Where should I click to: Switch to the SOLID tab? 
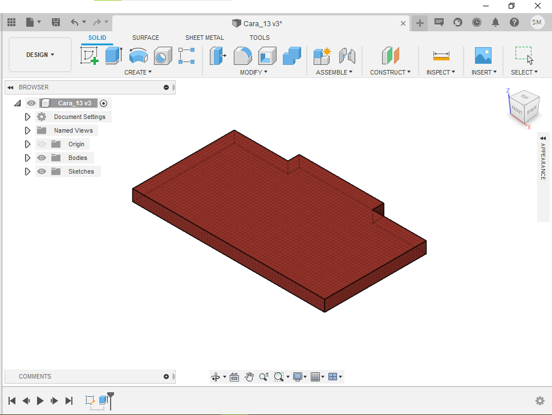pos(97,38)
